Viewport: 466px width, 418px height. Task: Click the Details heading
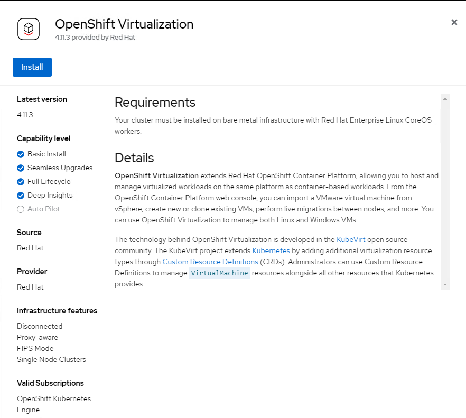pyautogui.click(x=134, y=158)
